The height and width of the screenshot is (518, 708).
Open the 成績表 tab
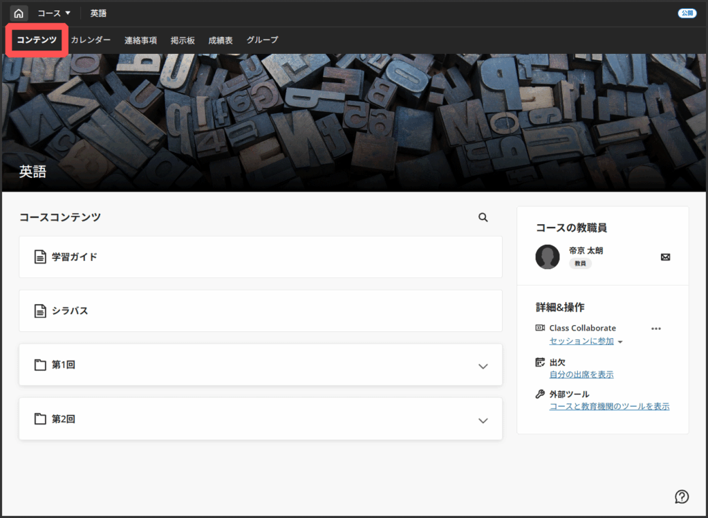pyautogui.click(x=221, y=40)
